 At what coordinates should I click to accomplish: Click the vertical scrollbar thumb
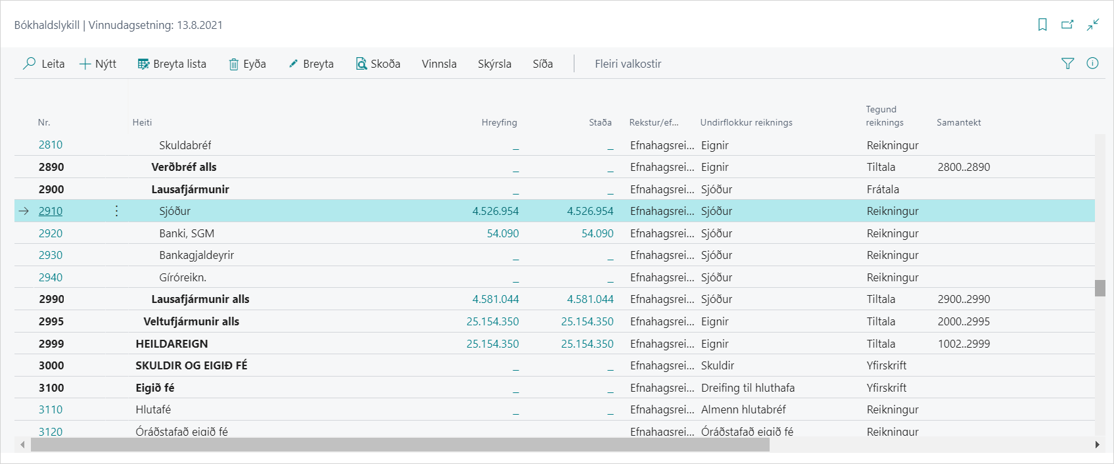click(x=1100, y=288)
